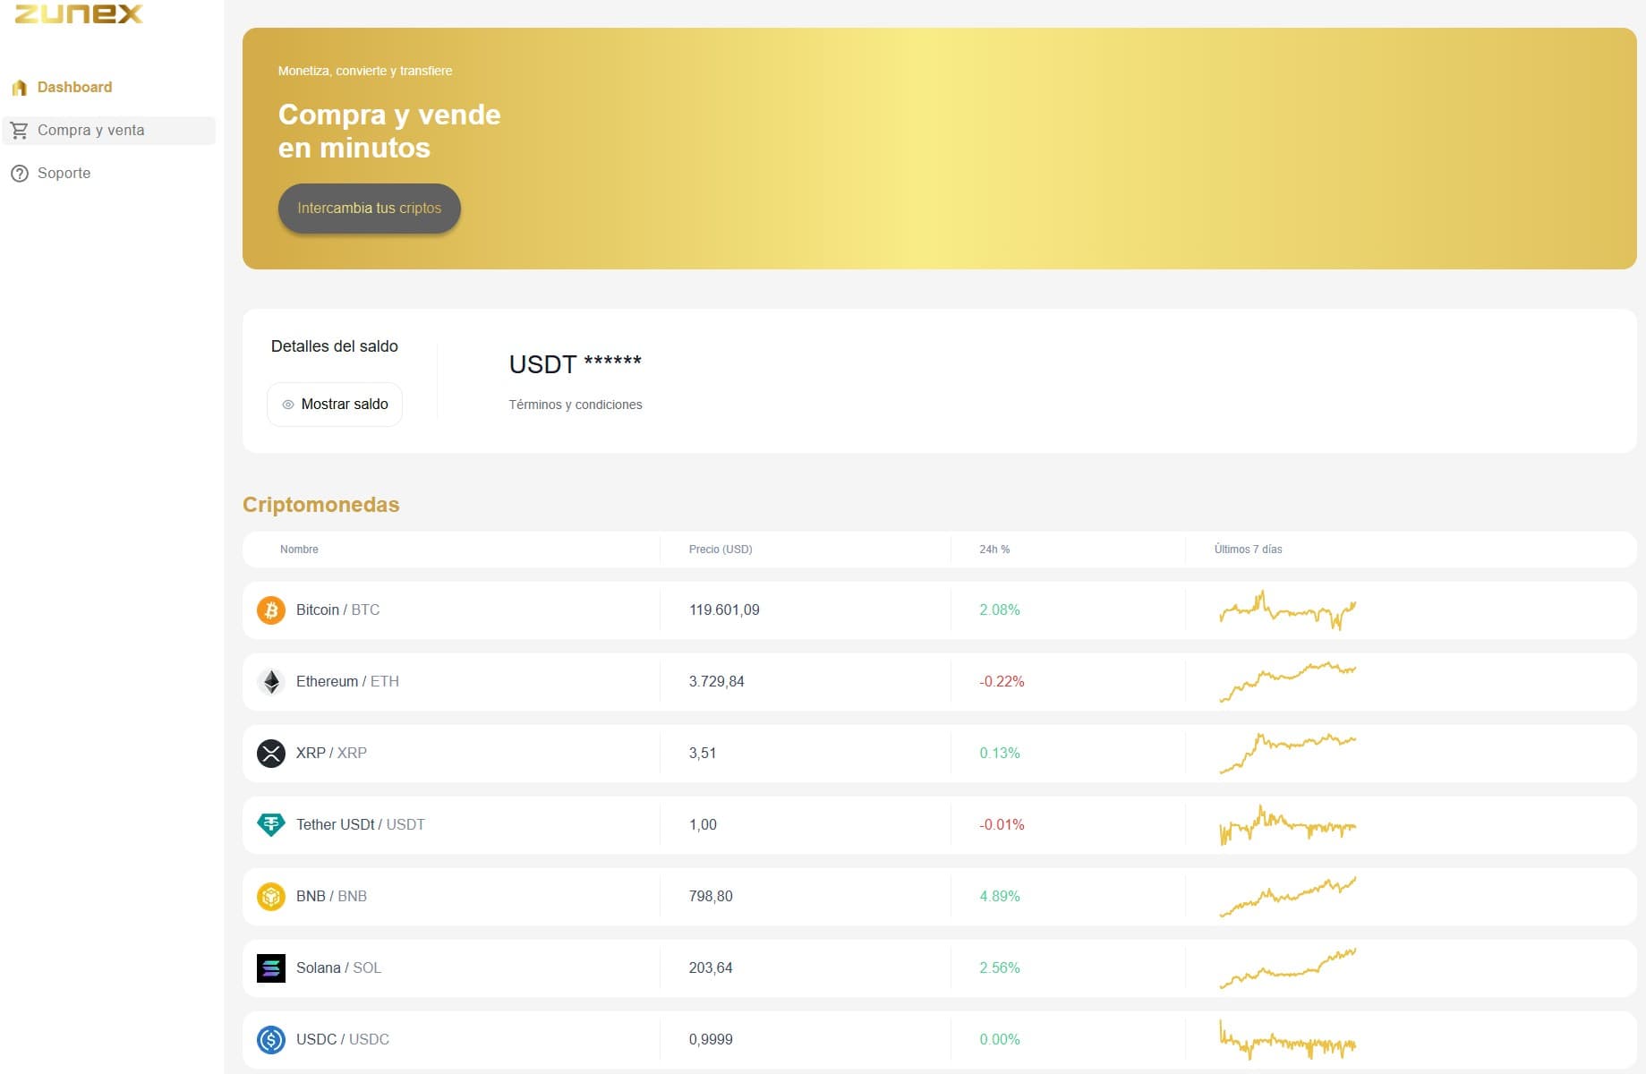
Task: Click the XRP black circle icon
Action: pos(270,754)
